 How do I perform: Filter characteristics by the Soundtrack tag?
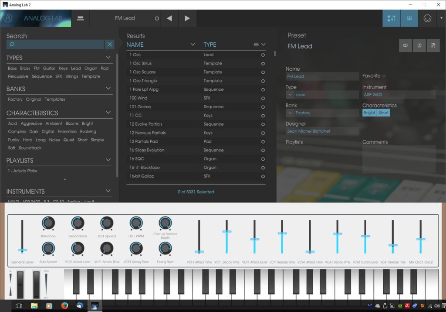tap(30, 148)
